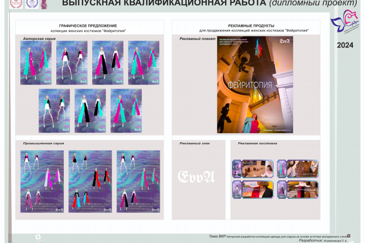Click the 'ГРАФИЧЕСКОЕ ПРЕДЛОЖЕНИЕ' heading
Image resolution: width=365 pixels, height=243 pixels.
(88, 26)
